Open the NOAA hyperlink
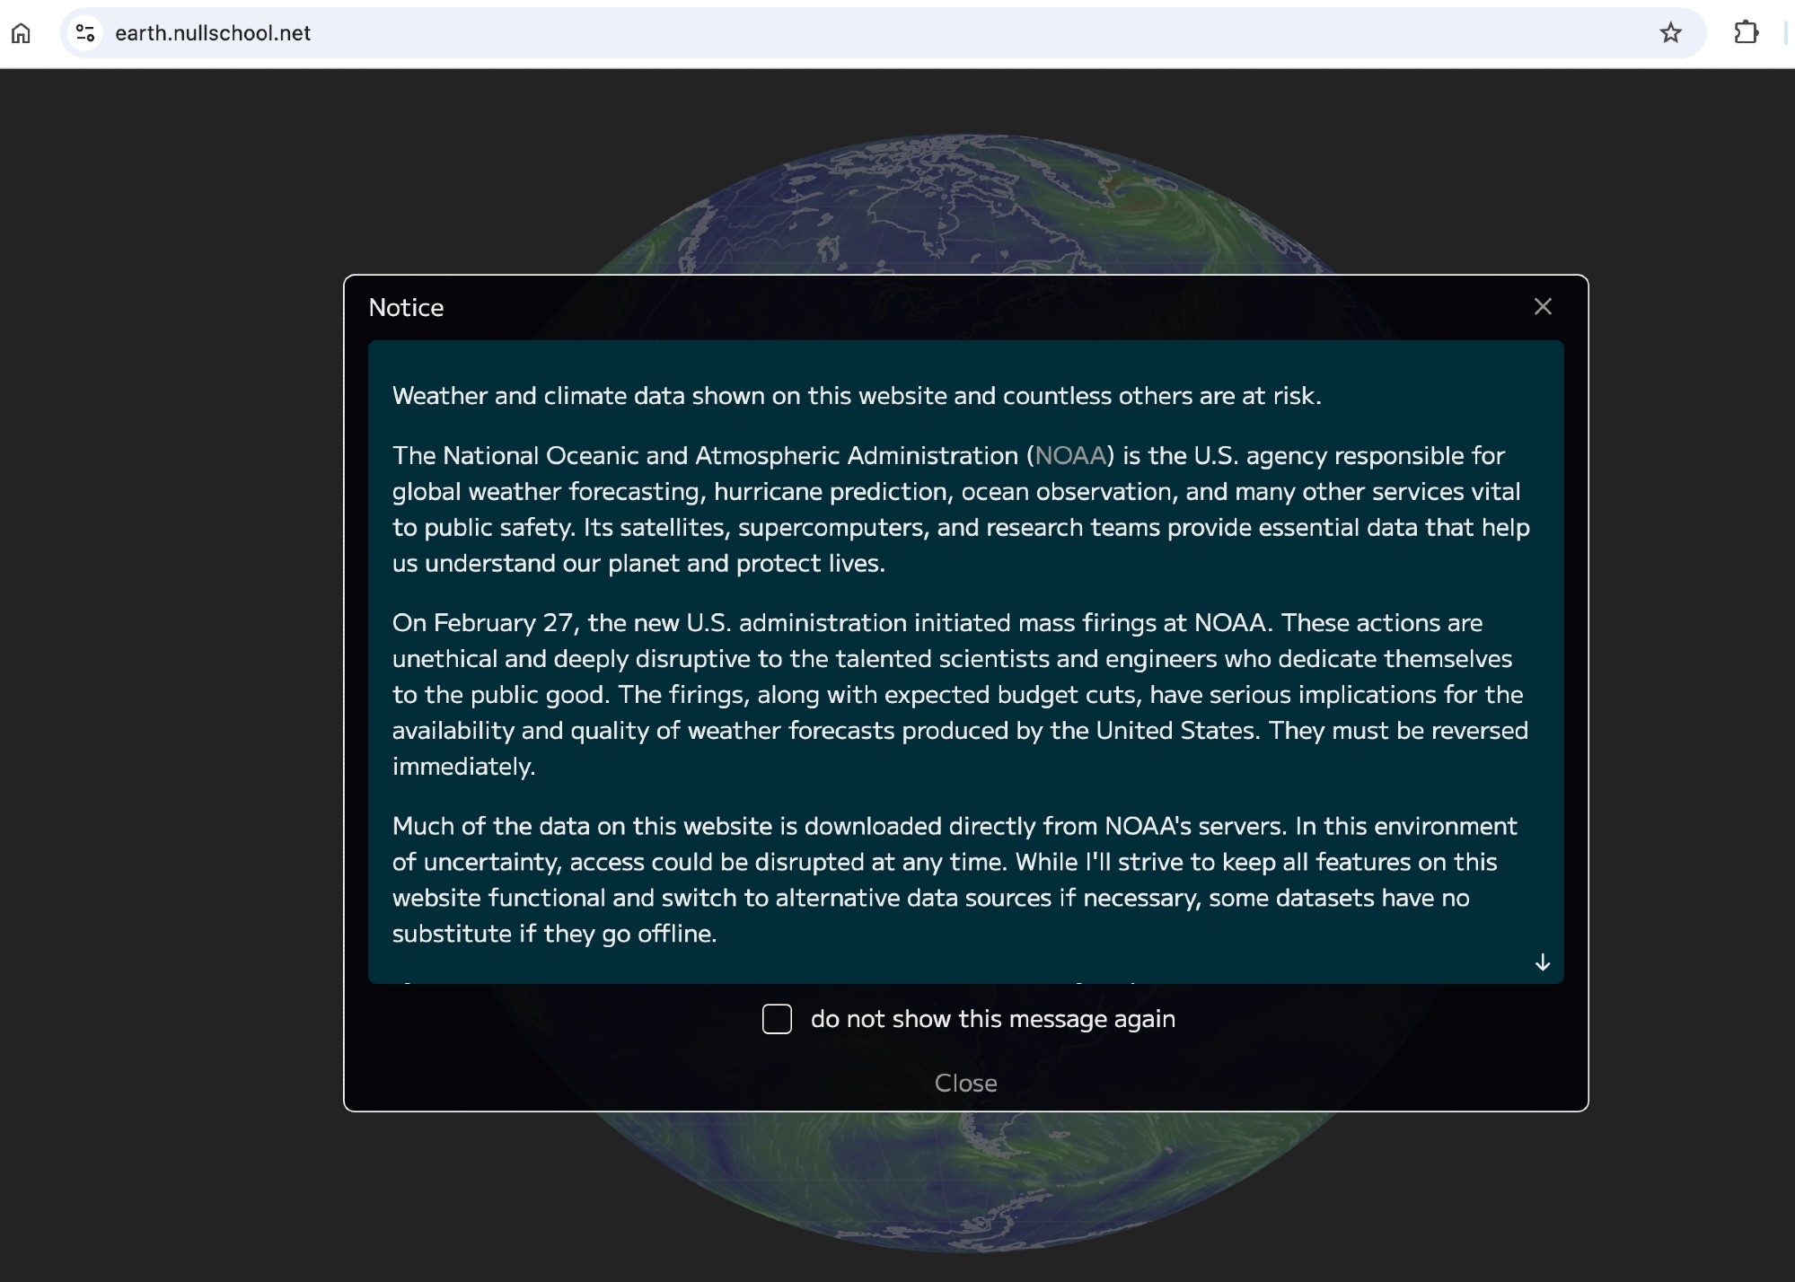Viewport: 1795px width, 1282px height. [1070, 456]
